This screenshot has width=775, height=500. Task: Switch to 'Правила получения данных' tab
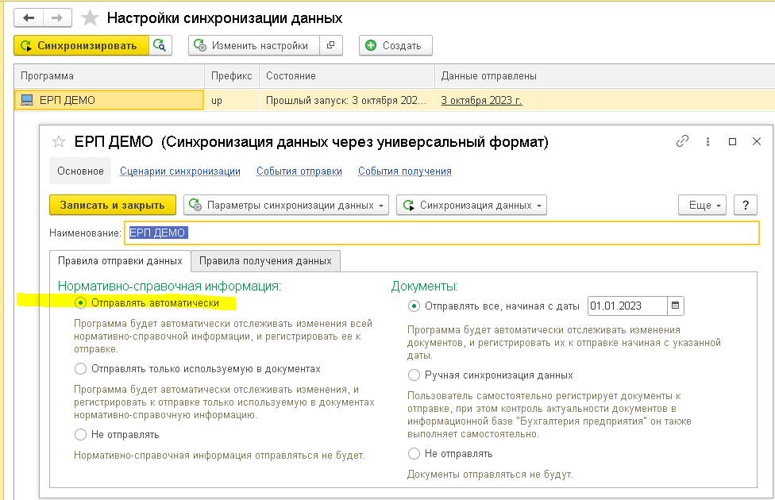[265, 260]
